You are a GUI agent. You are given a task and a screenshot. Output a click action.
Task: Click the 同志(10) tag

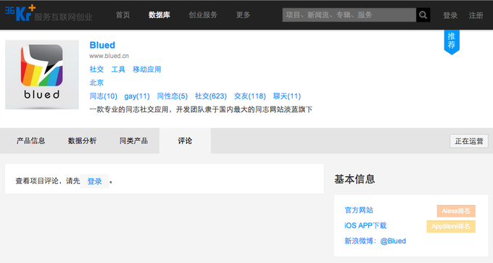[x=104, y=96]
